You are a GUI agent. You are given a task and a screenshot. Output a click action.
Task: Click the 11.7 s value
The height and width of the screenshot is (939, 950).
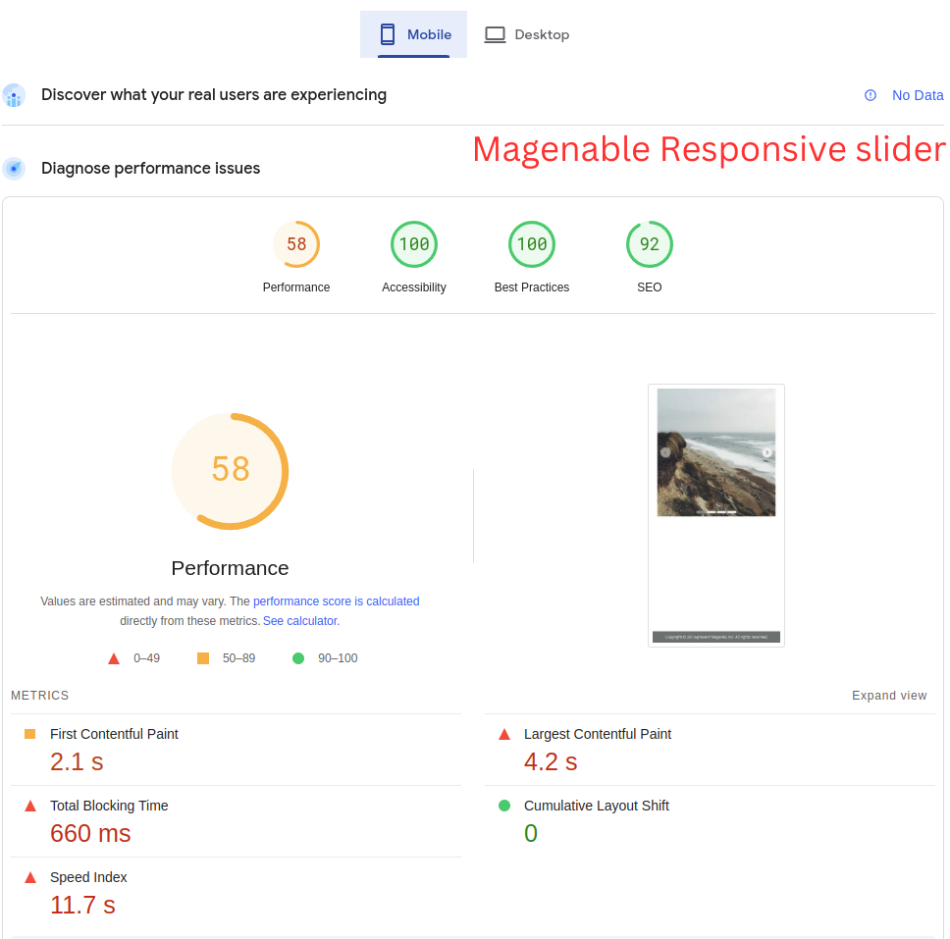82,905
